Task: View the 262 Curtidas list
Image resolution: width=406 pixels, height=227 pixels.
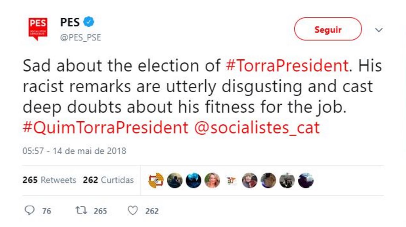Action: [x=108, y=180]
